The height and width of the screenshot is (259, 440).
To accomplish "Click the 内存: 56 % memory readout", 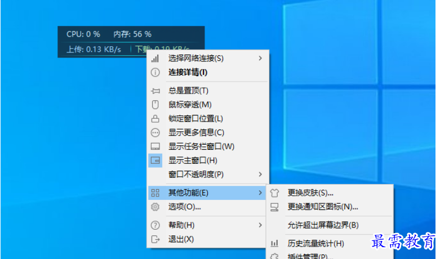I will point(132,34).
